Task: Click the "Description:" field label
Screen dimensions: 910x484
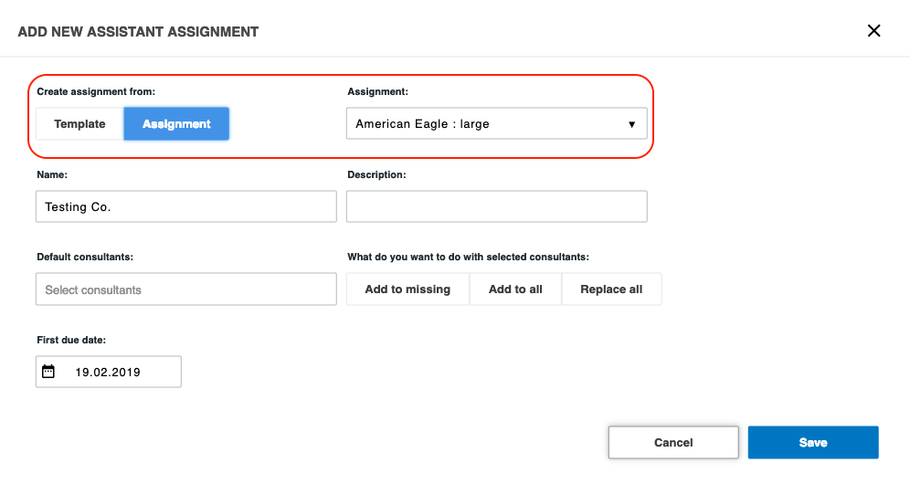Action: (x=376, y=174)
